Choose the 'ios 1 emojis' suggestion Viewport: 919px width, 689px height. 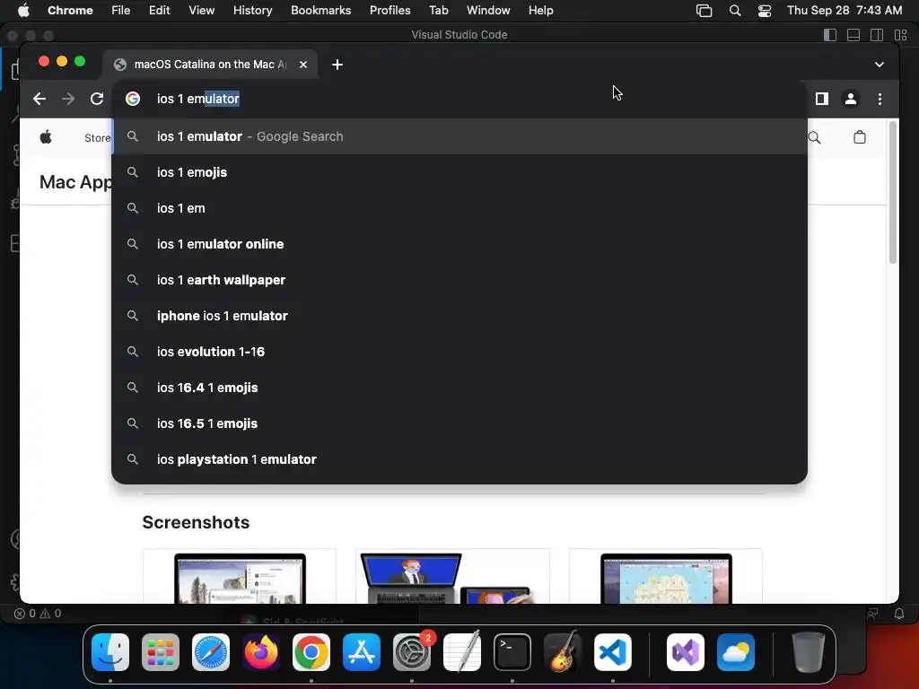(459, 172)
